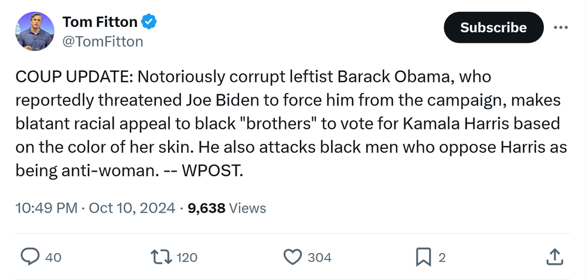View the 9,638 Views analytics
This screenshot has width=586, height=280.
click(227, 208)
